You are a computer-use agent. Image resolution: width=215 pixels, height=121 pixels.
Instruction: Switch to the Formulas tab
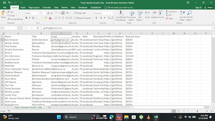(47, 8)
